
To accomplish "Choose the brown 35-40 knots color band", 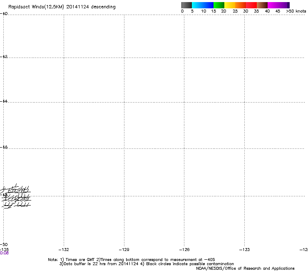I will (262, 5).
